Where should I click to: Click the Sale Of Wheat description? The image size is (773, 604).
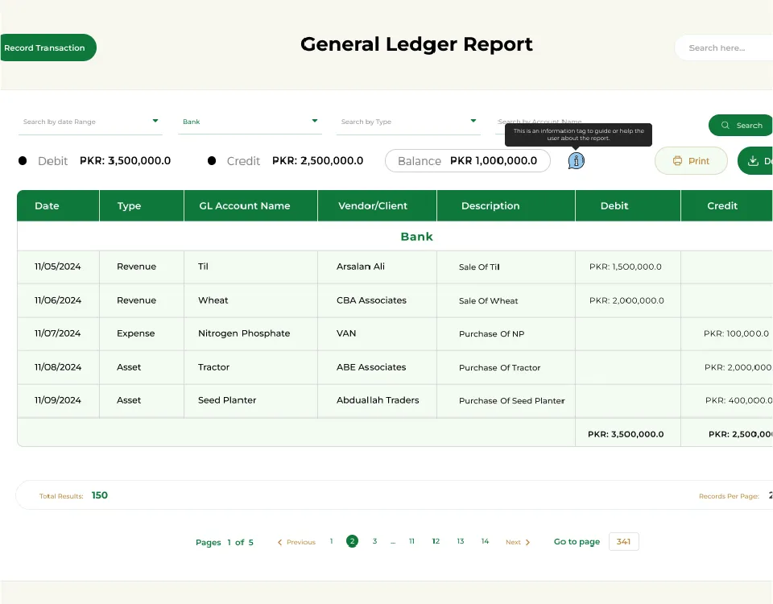pyautogui.click(x=488, y=300)
